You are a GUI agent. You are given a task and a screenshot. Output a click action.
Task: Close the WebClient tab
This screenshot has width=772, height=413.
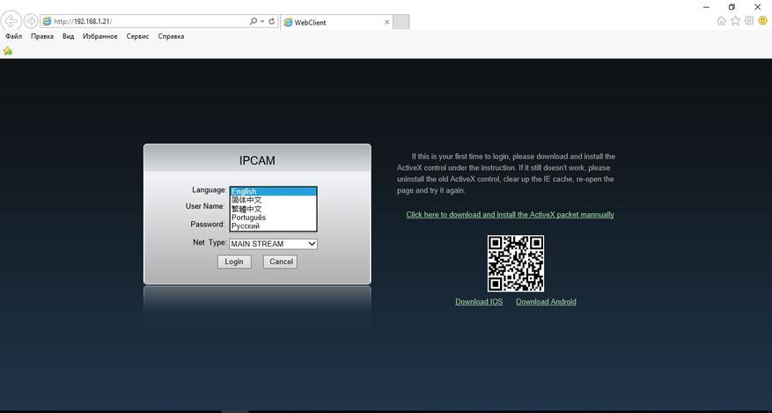pos(387,22)
